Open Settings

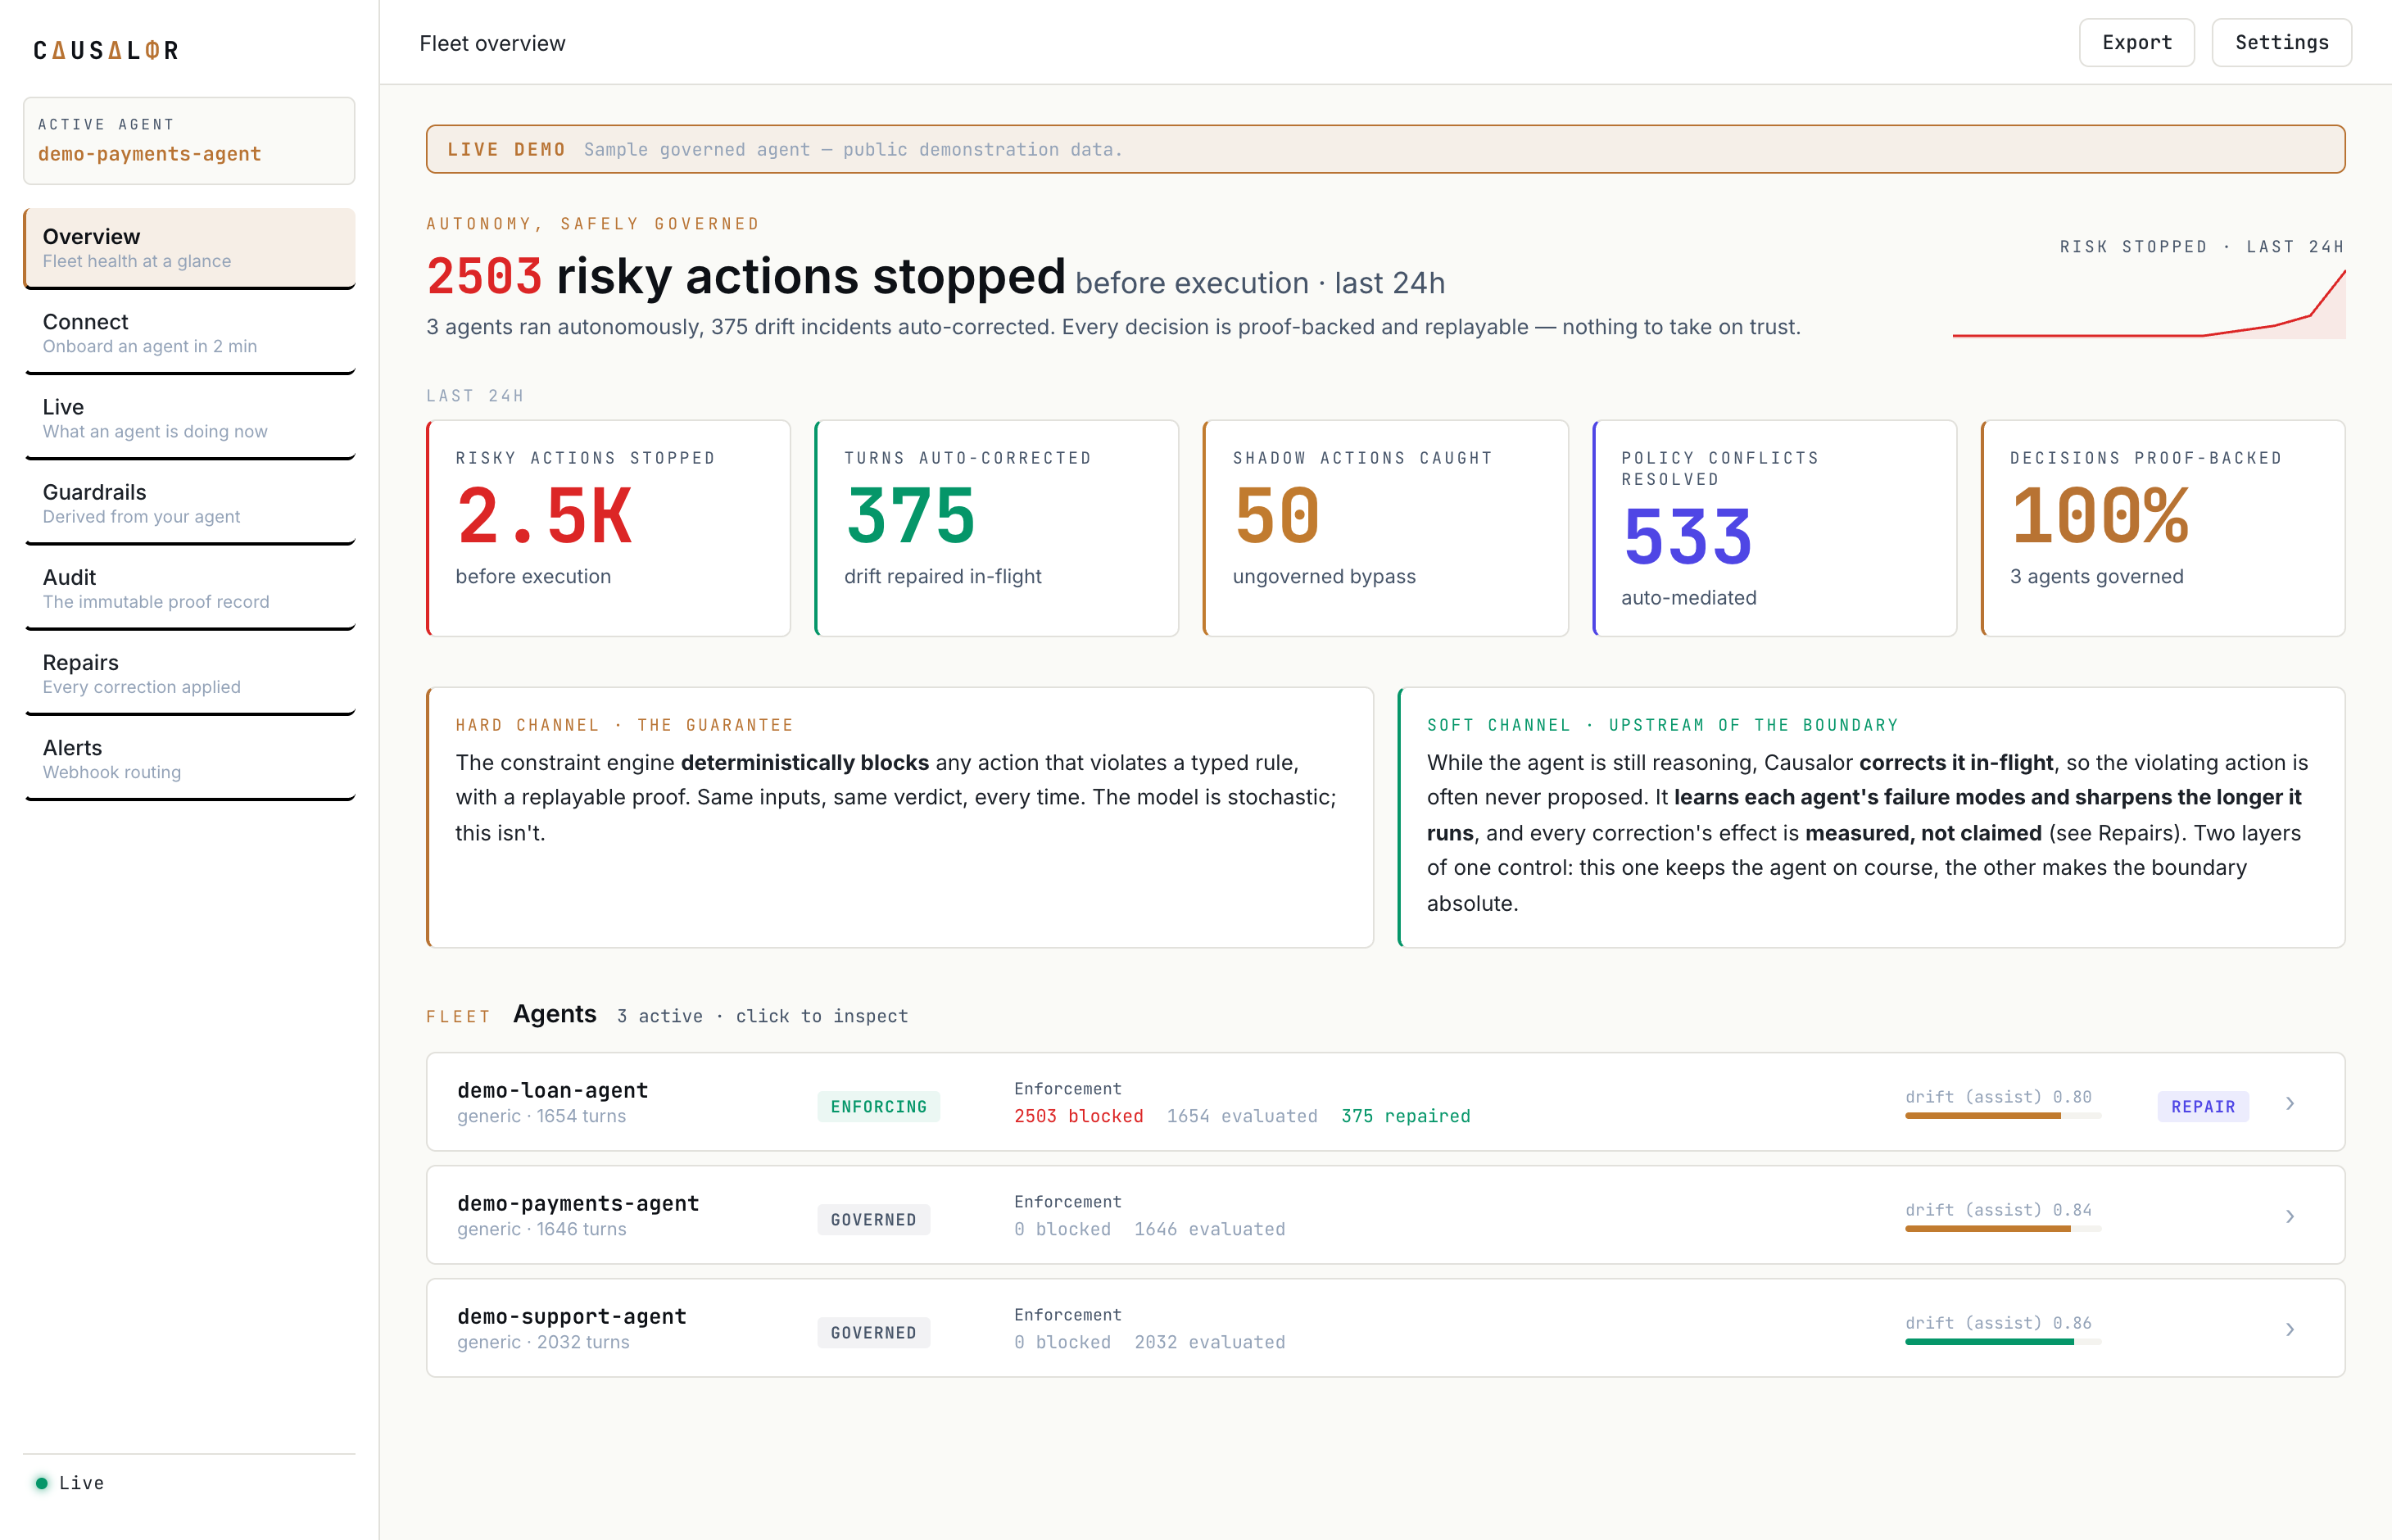pyautogui.click(x=2281, y=43)
